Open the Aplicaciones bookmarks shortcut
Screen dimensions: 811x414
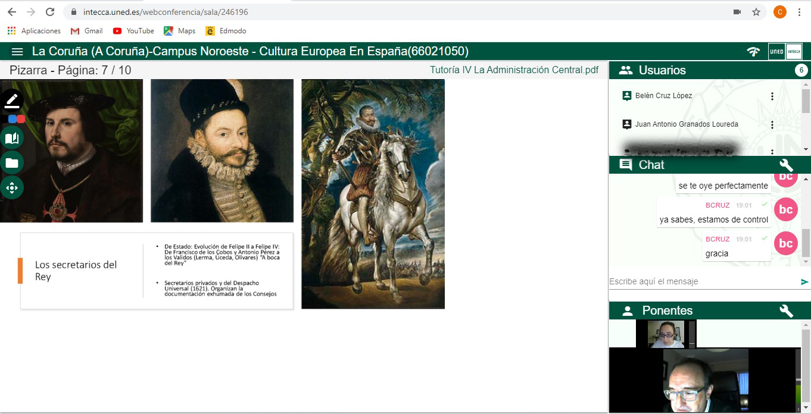click(34, 31)
